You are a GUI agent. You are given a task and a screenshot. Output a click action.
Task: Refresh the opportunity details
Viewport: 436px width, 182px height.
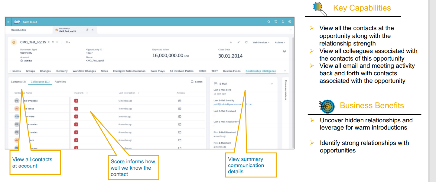click(x=246, y=42)
